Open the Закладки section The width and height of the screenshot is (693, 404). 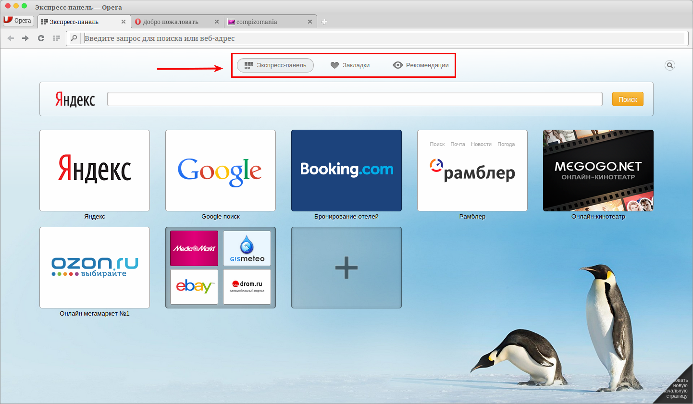click(x=350, y=65)
